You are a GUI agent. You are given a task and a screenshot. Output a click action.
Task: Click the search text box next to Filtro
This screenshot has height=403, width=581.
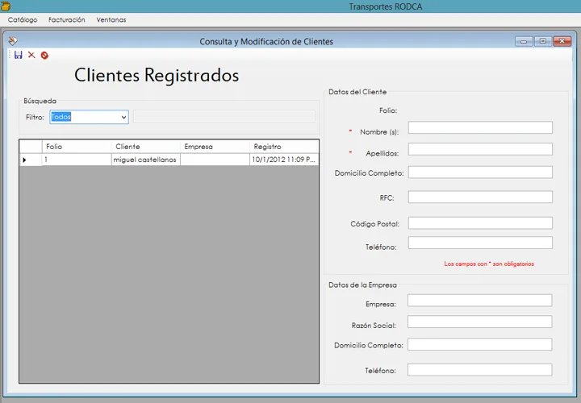click(224, 116)
